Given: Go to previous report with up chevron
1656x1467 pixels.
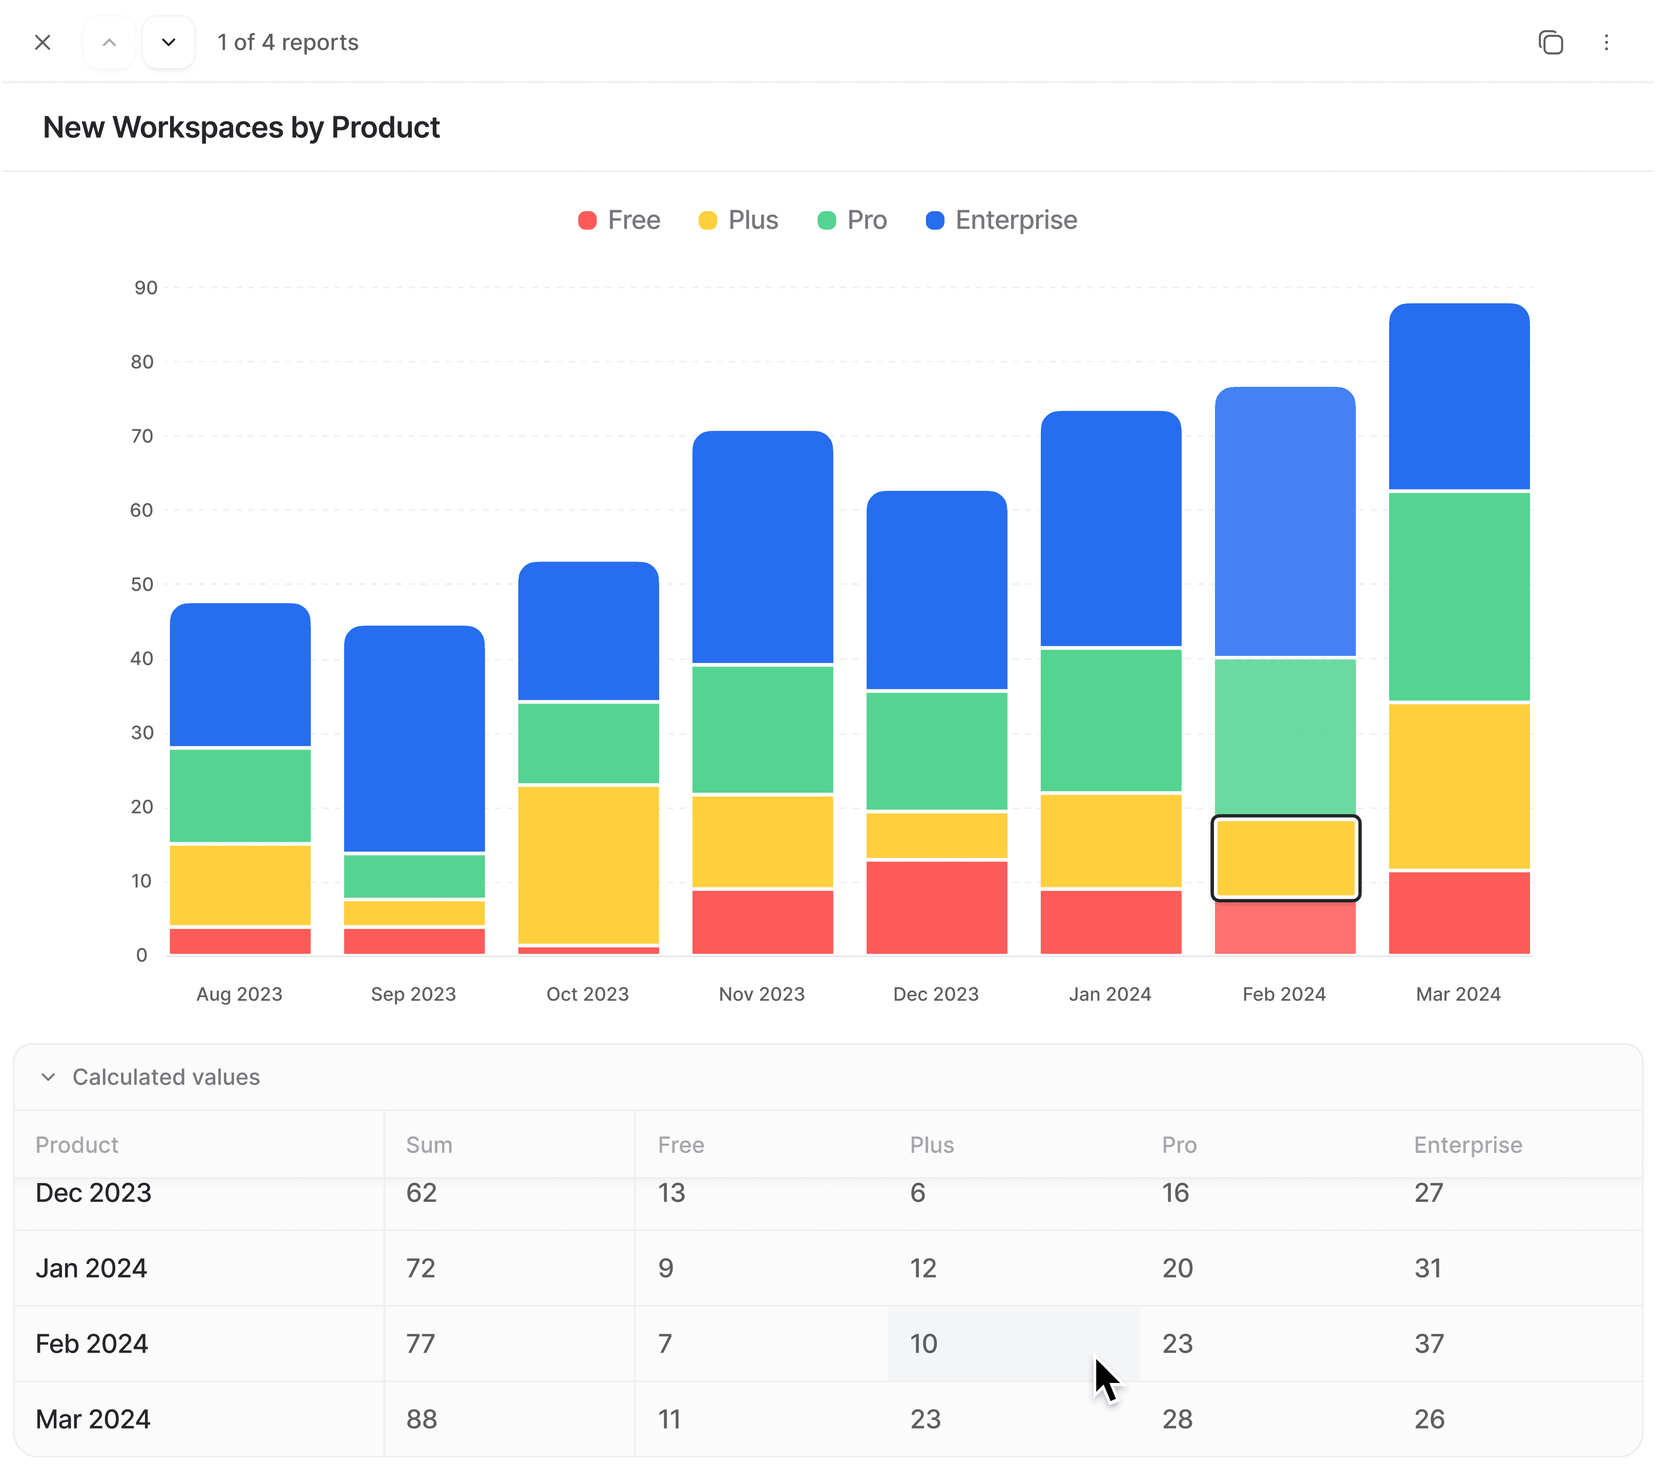Looking at the screenshot, I should (110, 42).
